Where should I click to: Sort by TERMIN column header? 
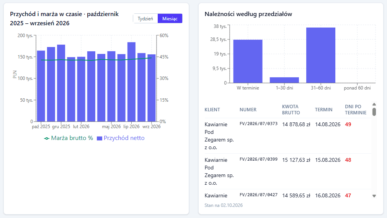(x=323, y=110)
